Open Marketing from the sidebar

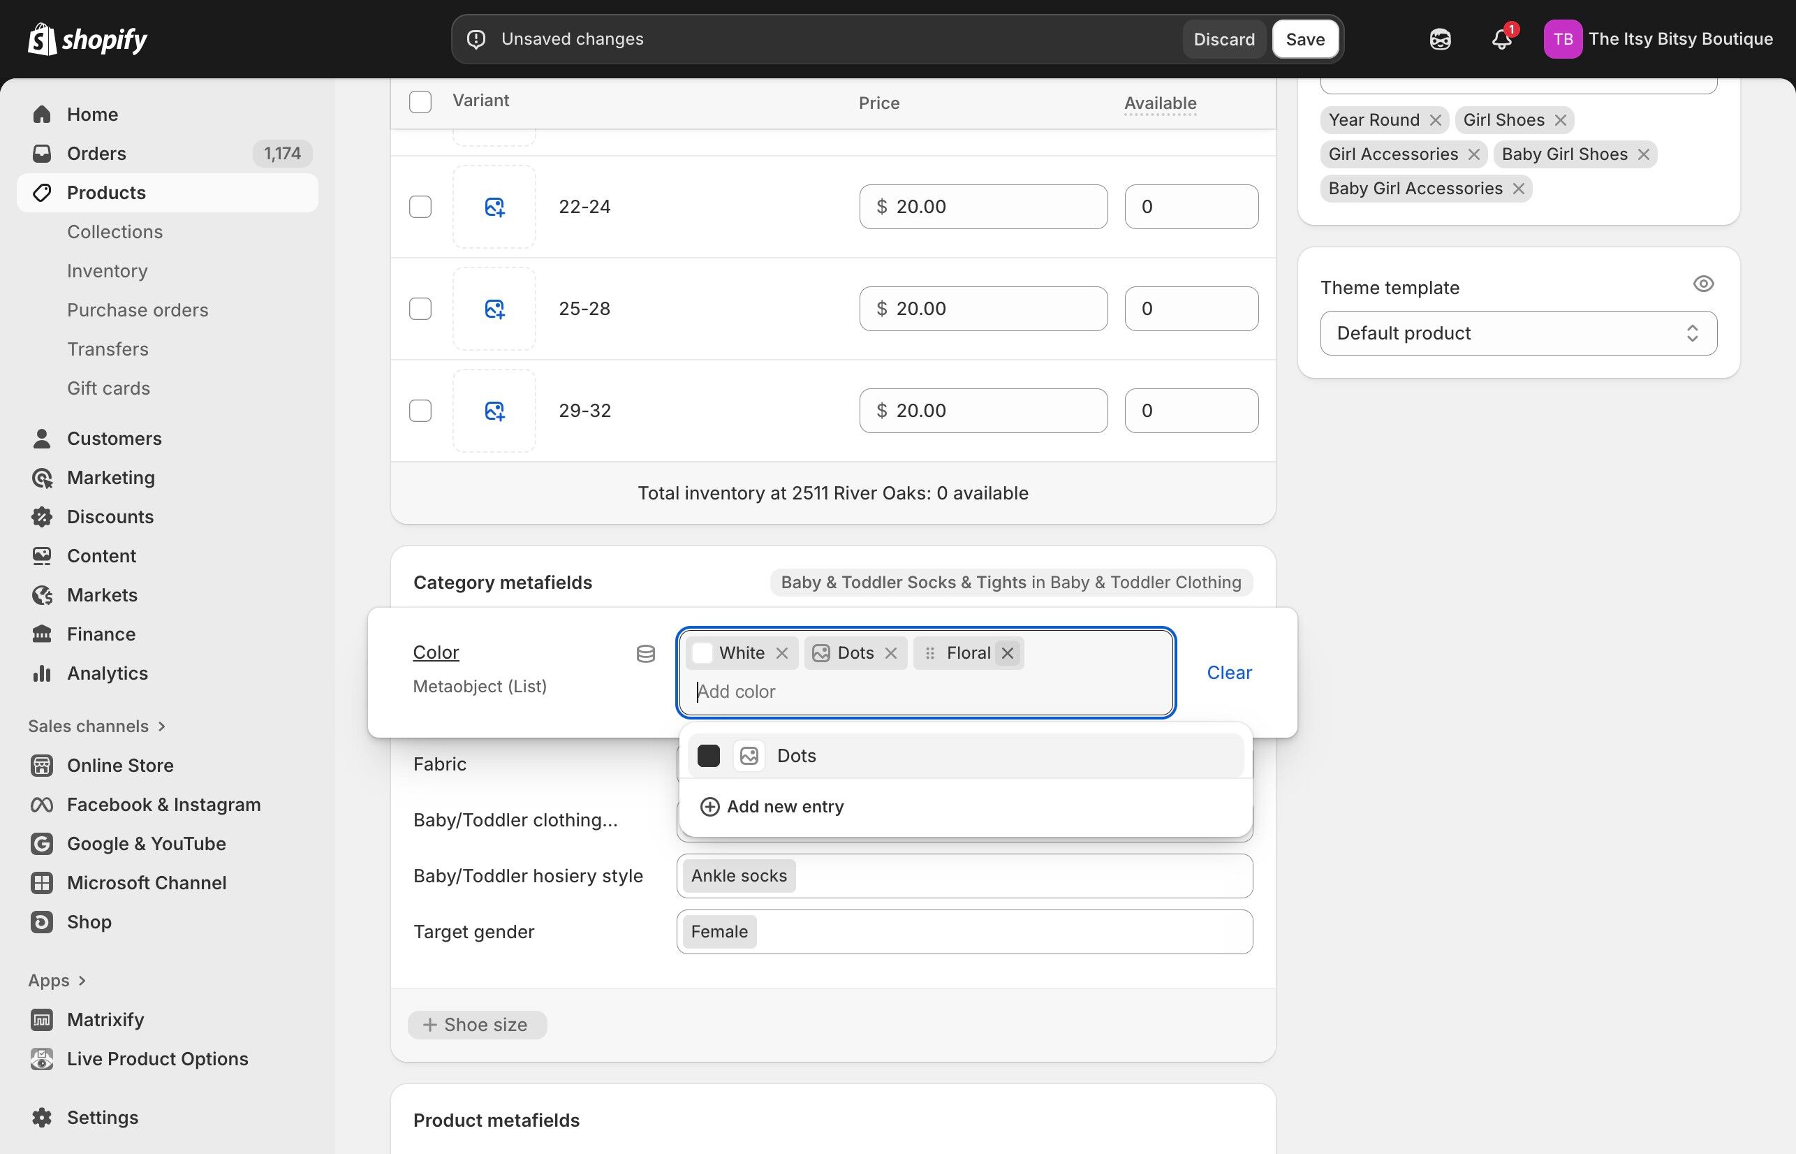(x=110, y=477)
